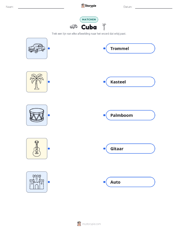Click the castle picture tile
The width and height of the screenshot is (178, 231).
[x=37, y=182]
